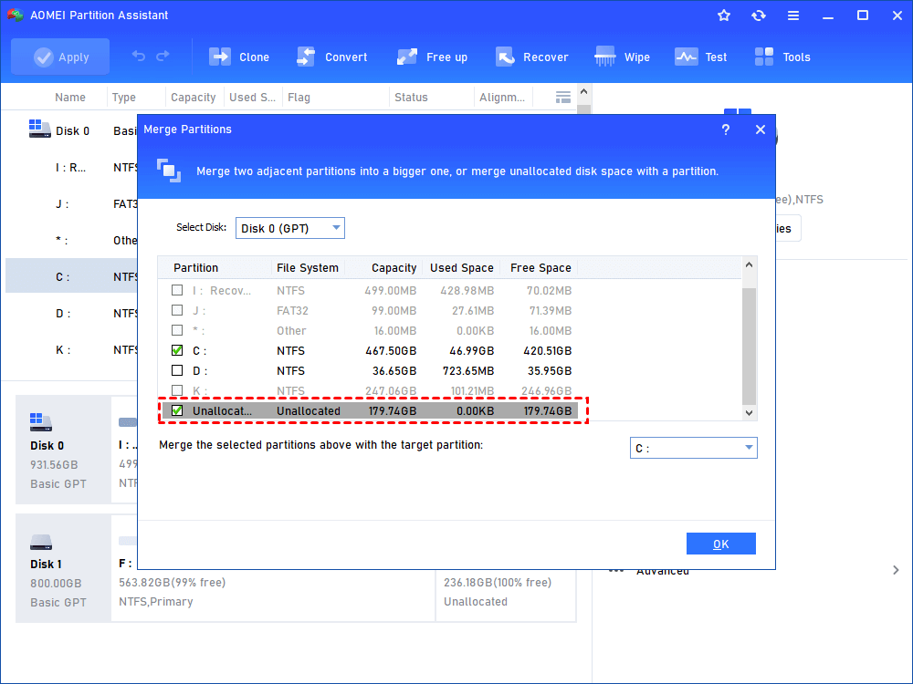This screenshot has height=684, width=913.
Task: Select the C: row in main list
Action: click(x=71, y=277)
